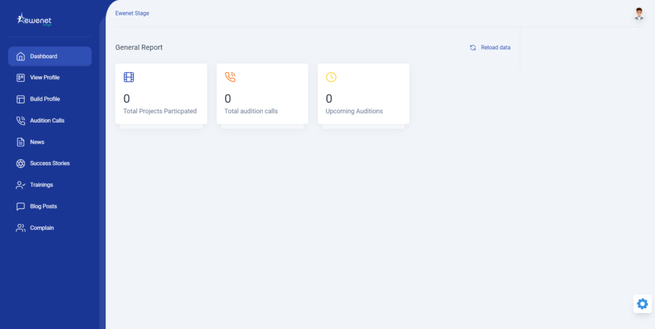Go to Build Profile page

tap(45, 99)
